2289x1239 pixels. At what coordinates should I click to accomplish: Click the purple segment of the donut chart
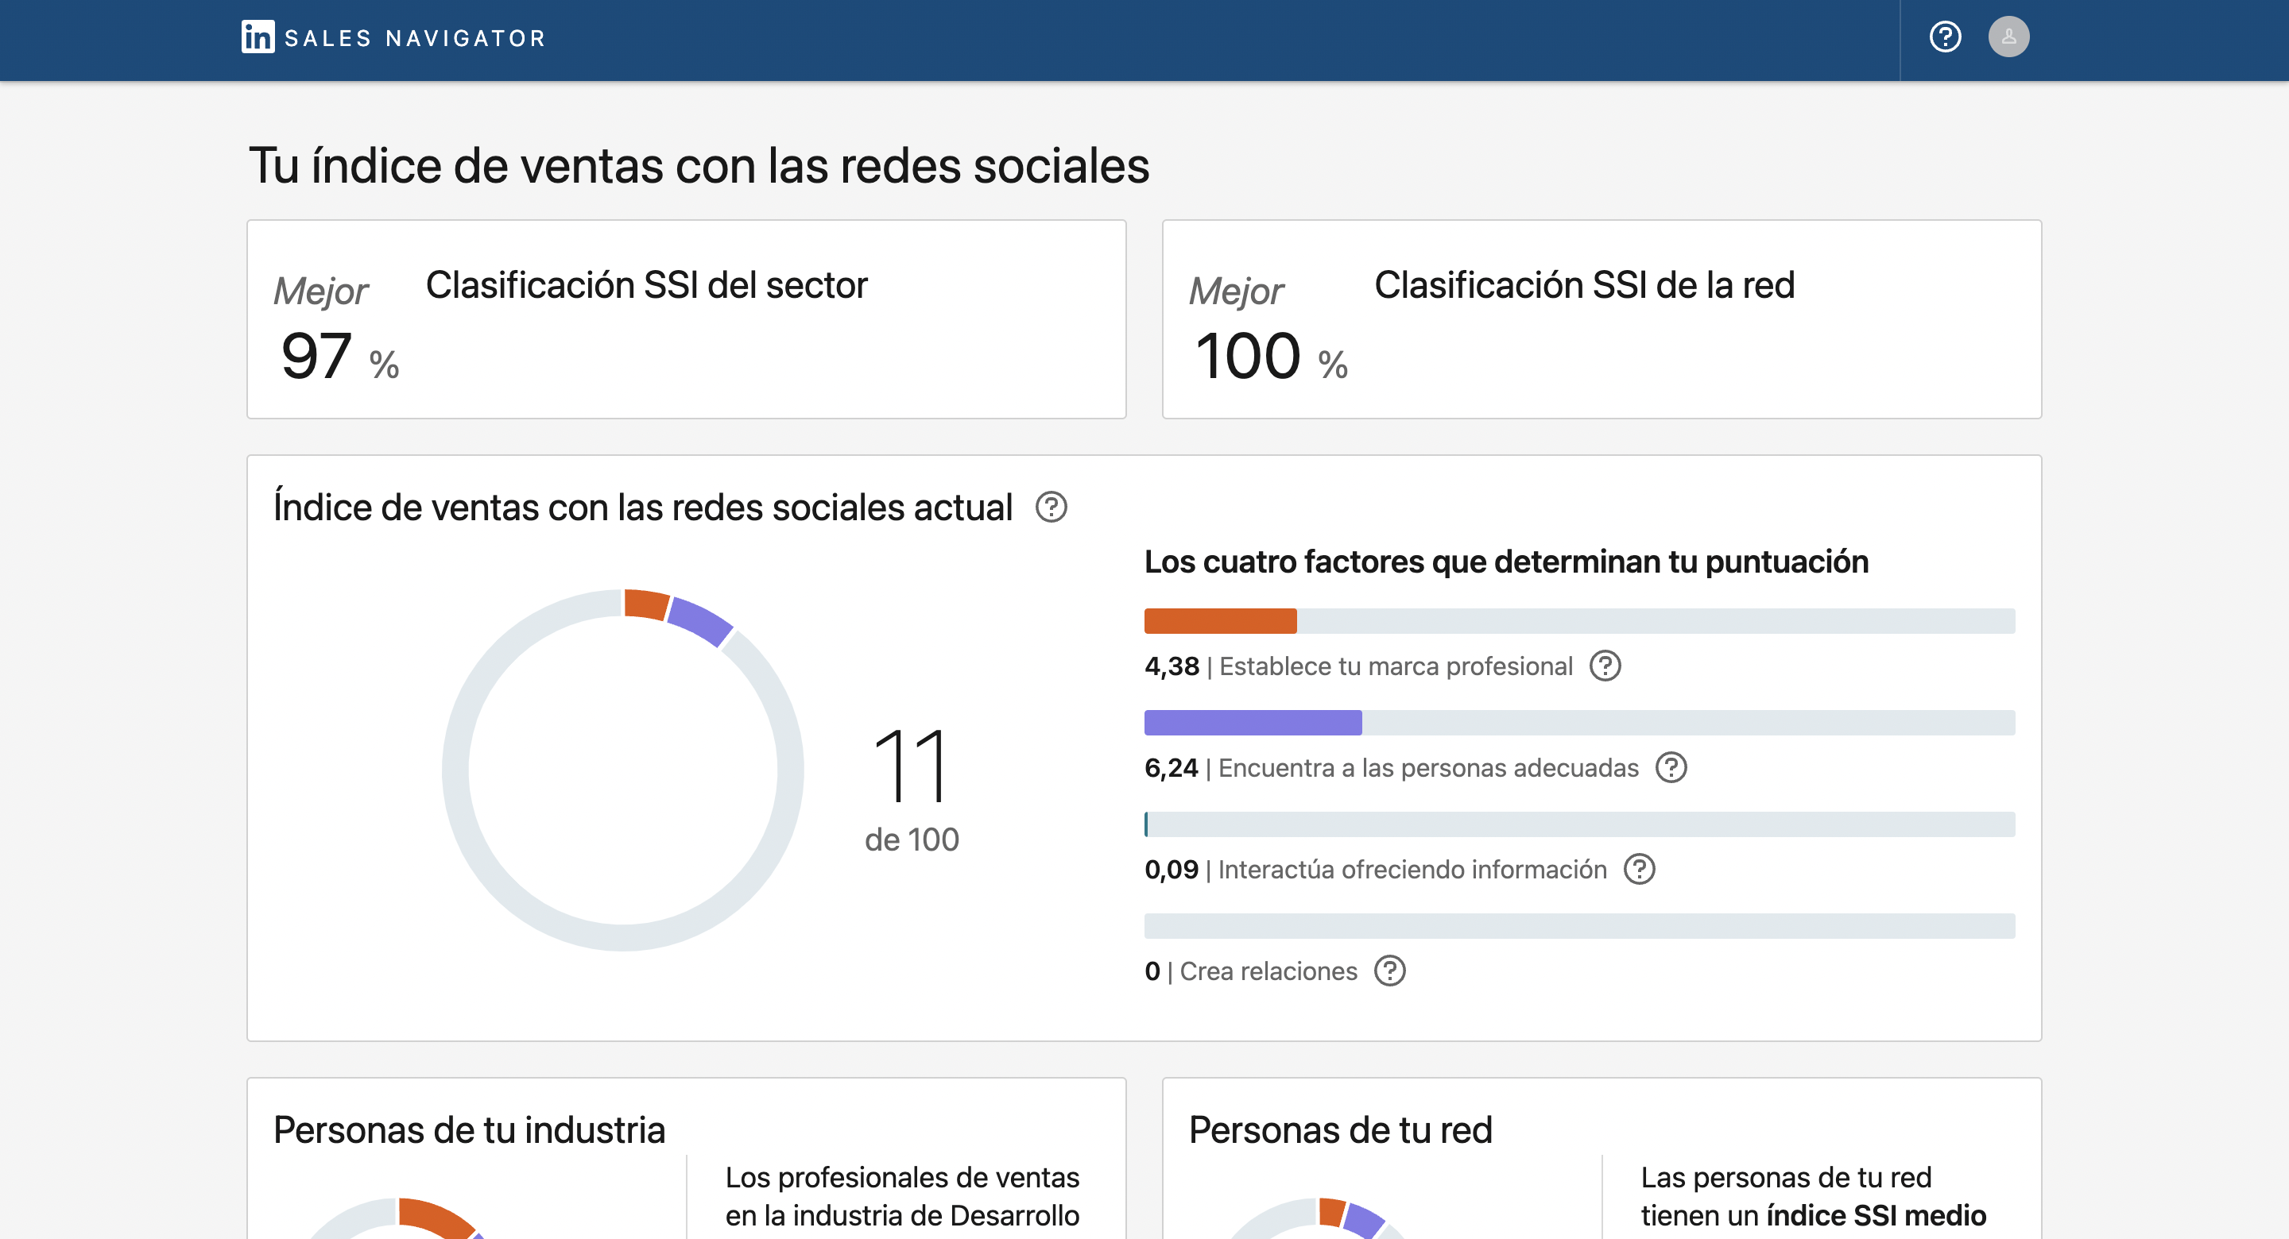tap(701, 622)
